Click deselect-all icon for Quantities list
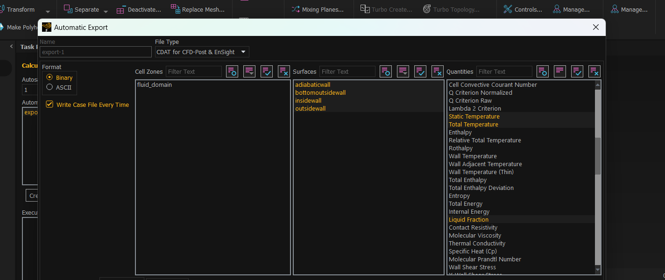Image resolution: width=665 pixels, height=280 pixels. point(594,71)
